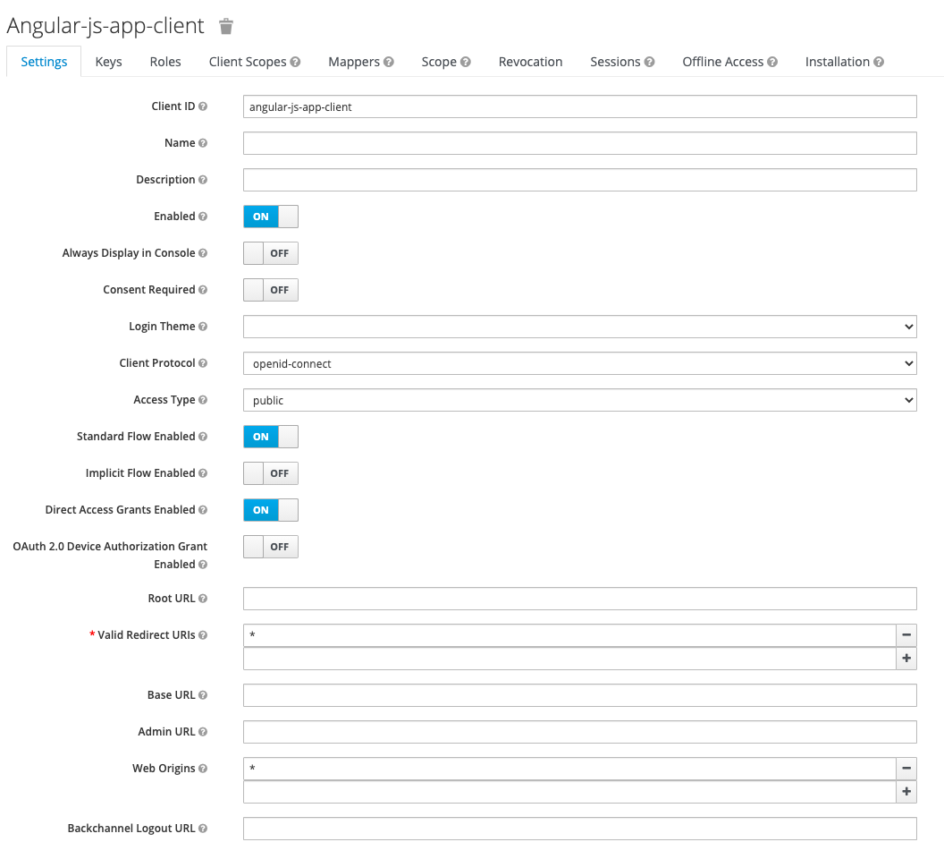Click the plus icon to add a Web Origin

pos(906,791)
